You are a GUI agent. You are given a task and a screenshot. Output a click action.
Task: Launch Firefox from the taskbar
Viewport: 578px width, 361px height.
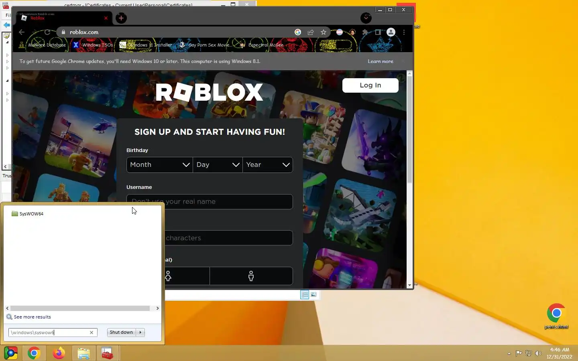click(x=59, y=353)
